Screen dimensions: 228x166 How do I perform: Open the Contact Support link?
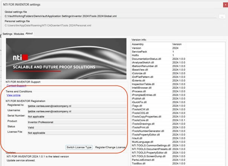(17, 86)
